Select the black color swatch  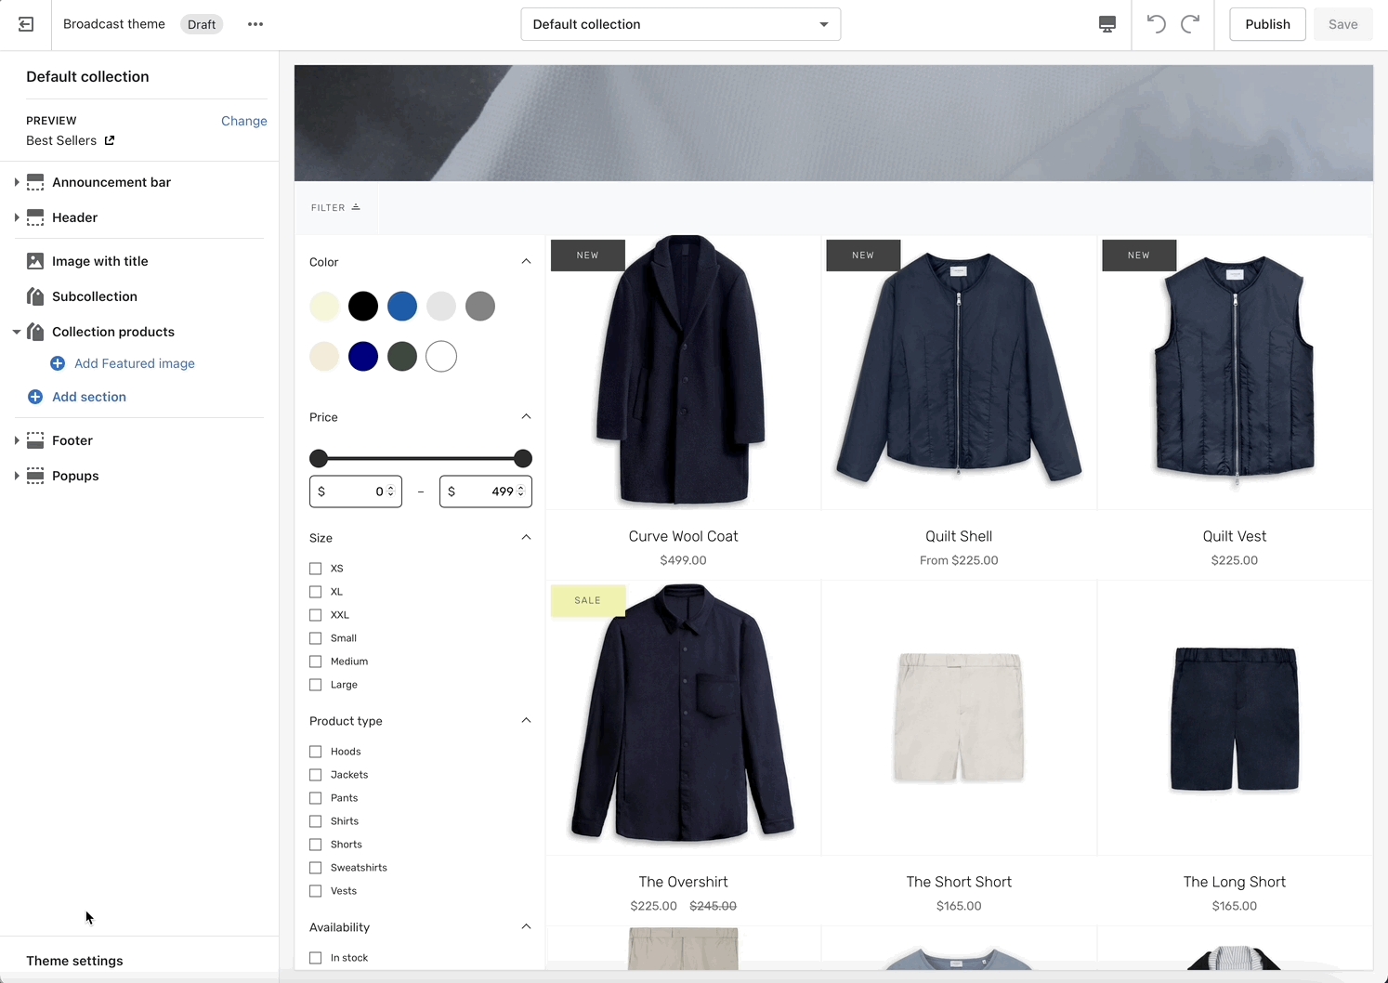[x=363, y=306]
